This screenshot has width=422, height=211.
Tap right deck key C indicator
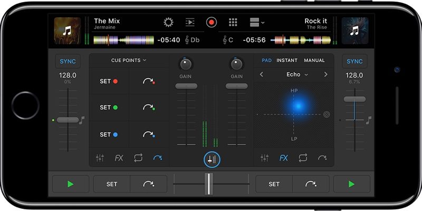[x=228, y=40]
